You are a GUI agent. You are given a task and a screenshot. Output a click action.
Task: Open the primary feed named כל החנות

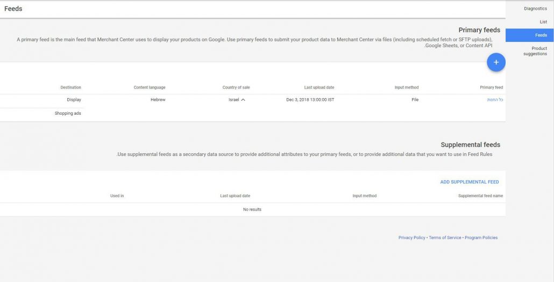[495, 100]
